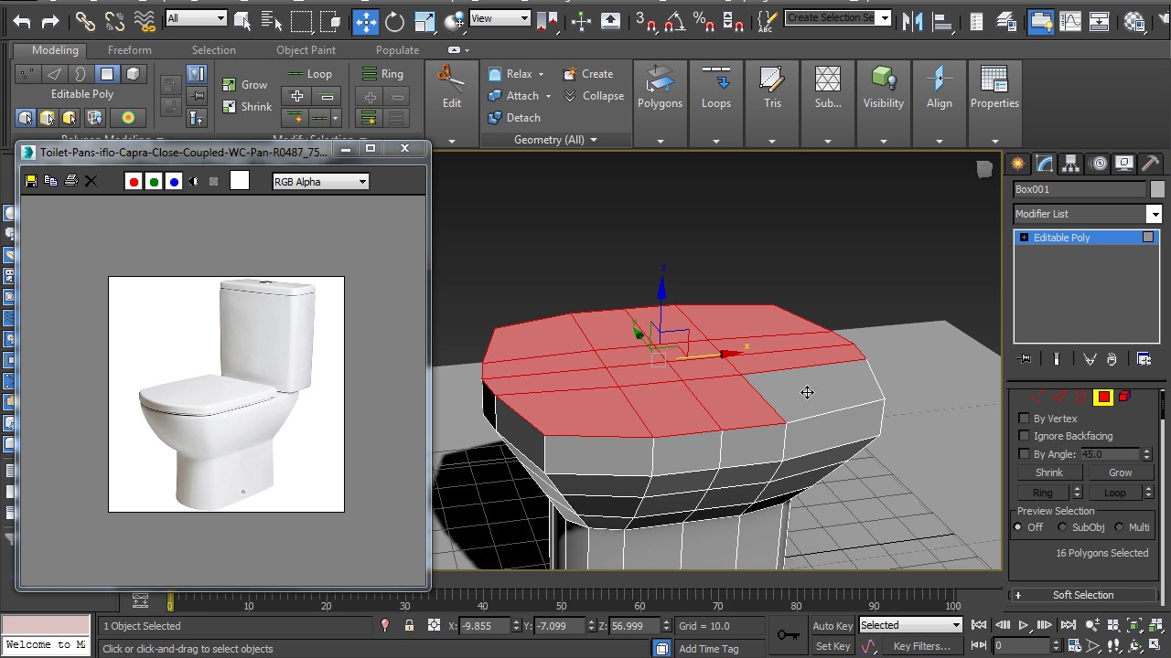
Task: Open the View reference coordinate dropdown
Action: (500, 18)
